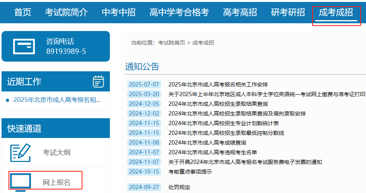Viewport: 366px width, 193px height.
Task: Click the calendar icon beside 近期工作
Action: click(x=99, y=81)
